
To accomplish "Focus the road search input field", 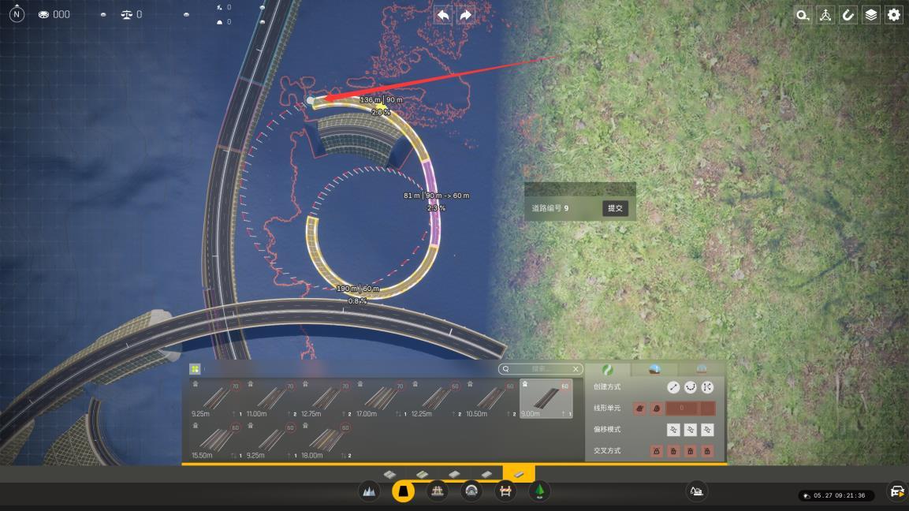I will tap(540, 369).
